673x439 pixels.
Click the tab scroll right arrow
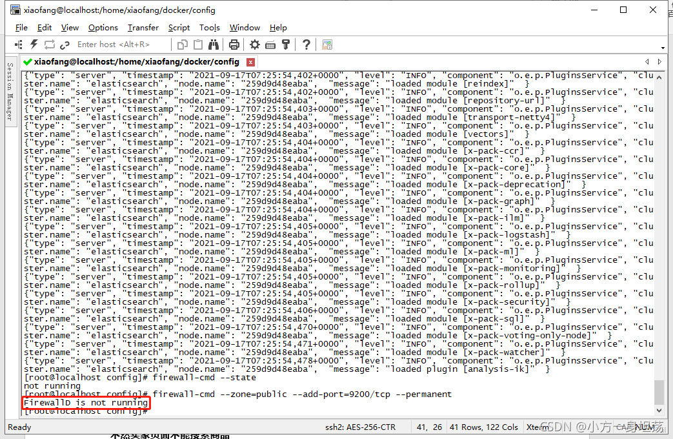pos(659,62)
